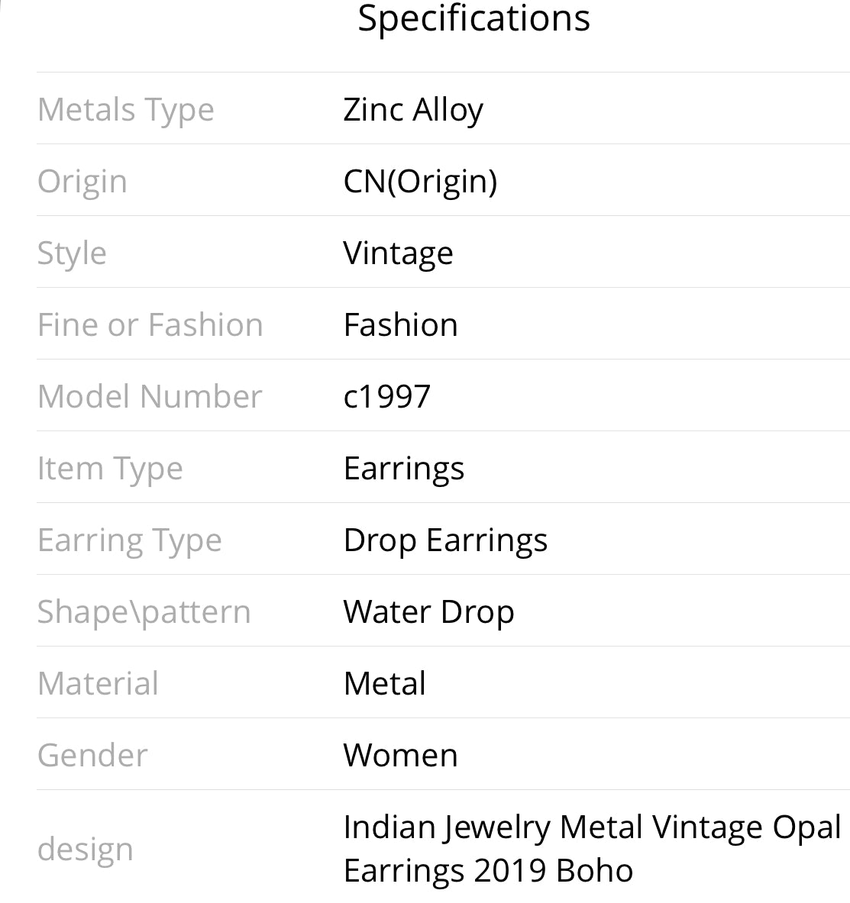Click the Metal material value
The height and width of the screenshot is (903, 850).
[x=385, y=684]
